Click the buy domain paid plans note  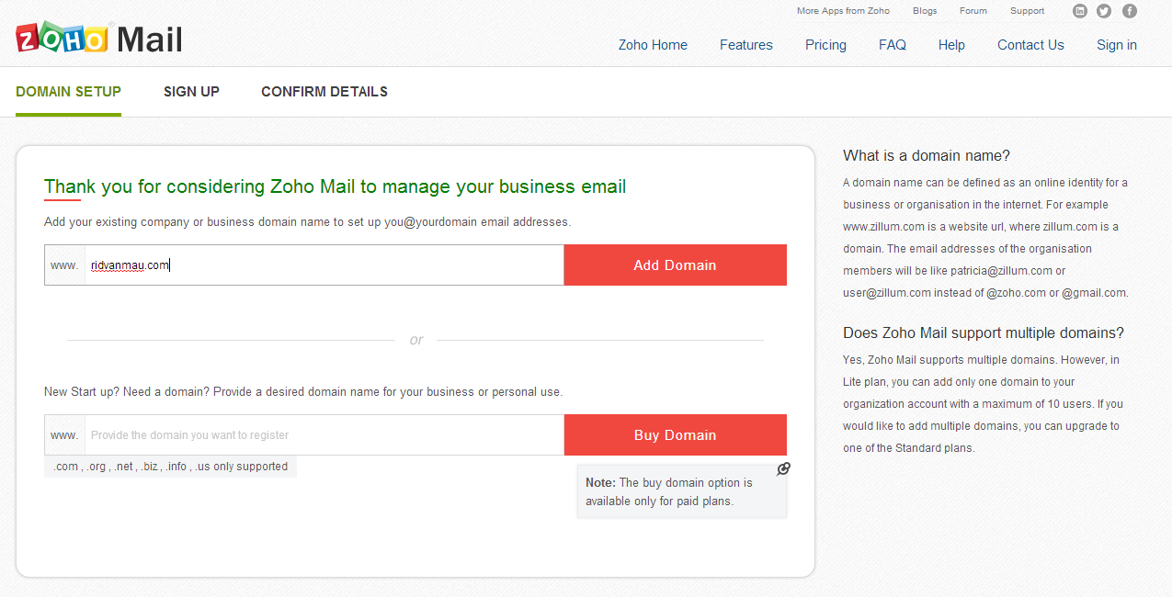[681, 491]
